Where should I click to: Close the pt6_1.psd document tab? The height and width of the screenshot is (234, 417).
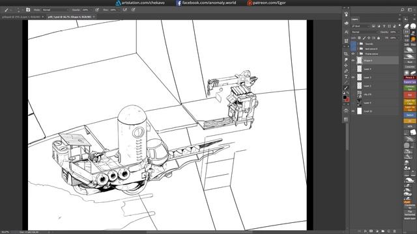[x=94, y=17]
